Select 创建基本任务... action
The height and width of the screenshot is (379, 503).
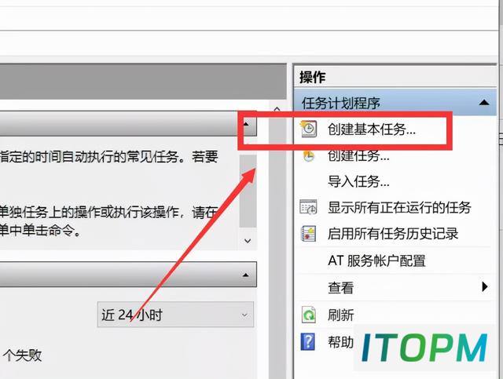tap(371, 129)
